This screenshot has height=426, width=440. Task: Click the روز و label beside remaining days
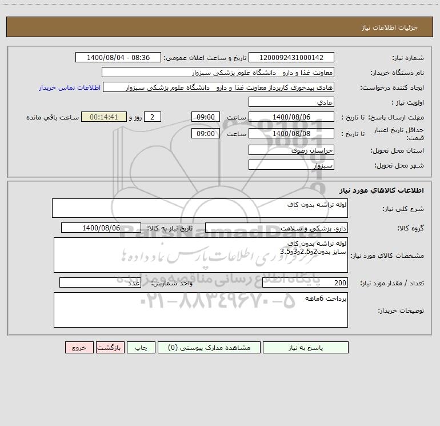coord(135,117)
